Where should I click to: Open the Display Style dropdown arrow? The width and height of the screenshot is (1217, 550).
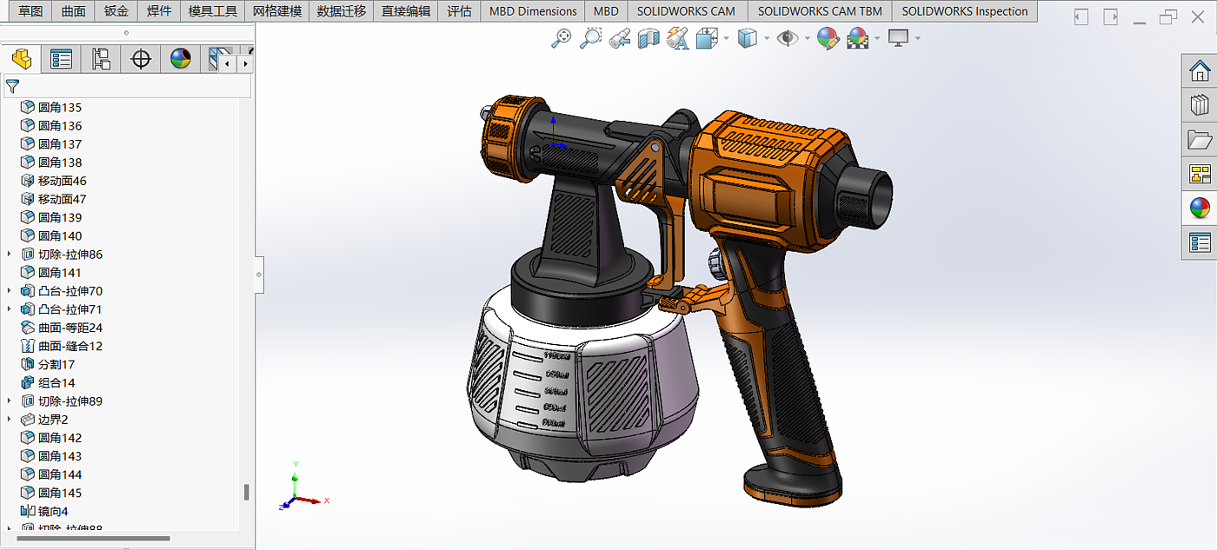pyautogui.click(x=766, y=38)
